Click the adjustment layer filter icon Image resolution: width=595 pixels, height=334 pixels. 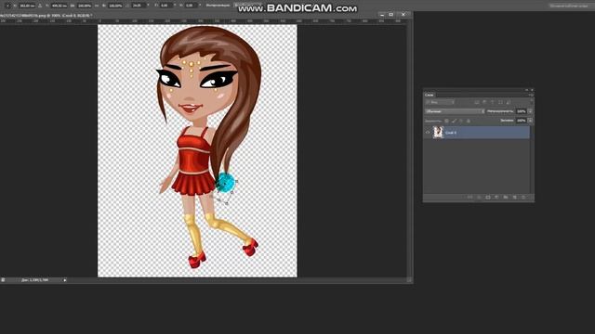click(x=484, y=102)
